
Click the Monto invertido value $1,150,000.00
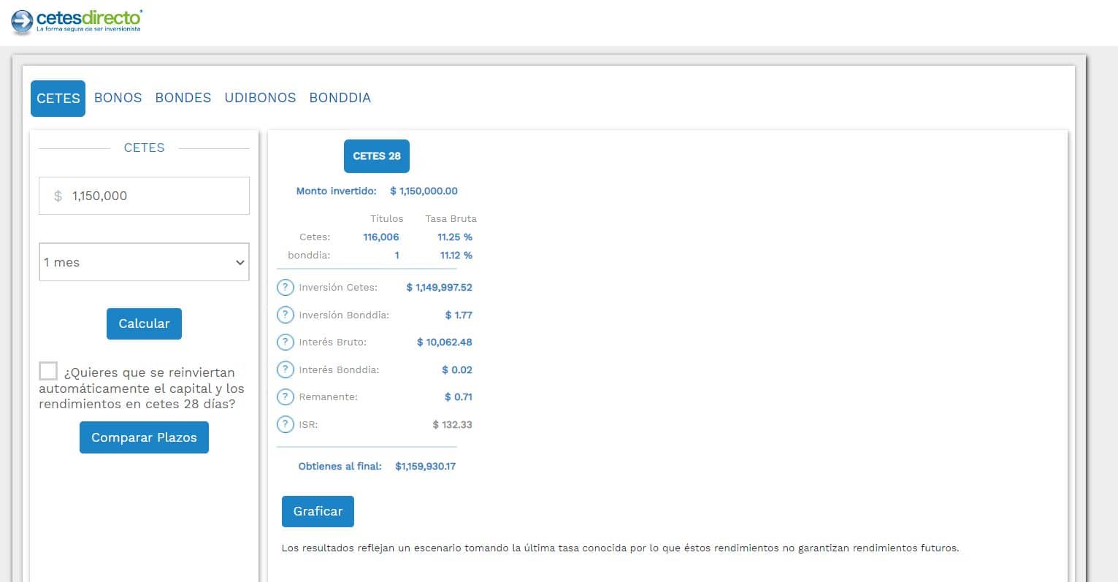click(x=424, y=191)
